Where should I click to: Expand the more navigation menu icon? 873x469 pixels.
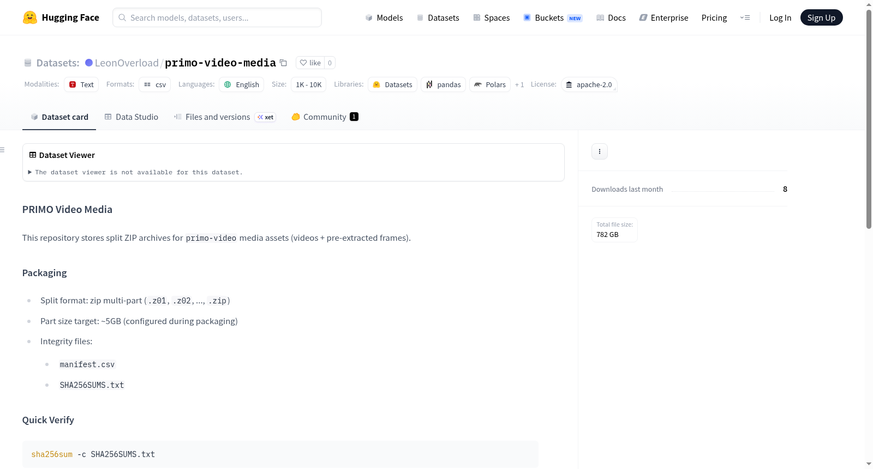pos(745,17)
